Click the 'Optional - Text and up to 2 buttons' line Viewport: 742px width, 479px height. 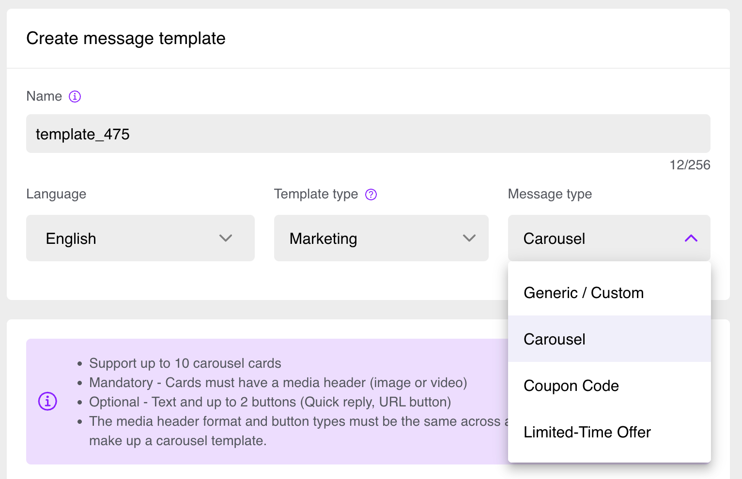tap(270, 402)
